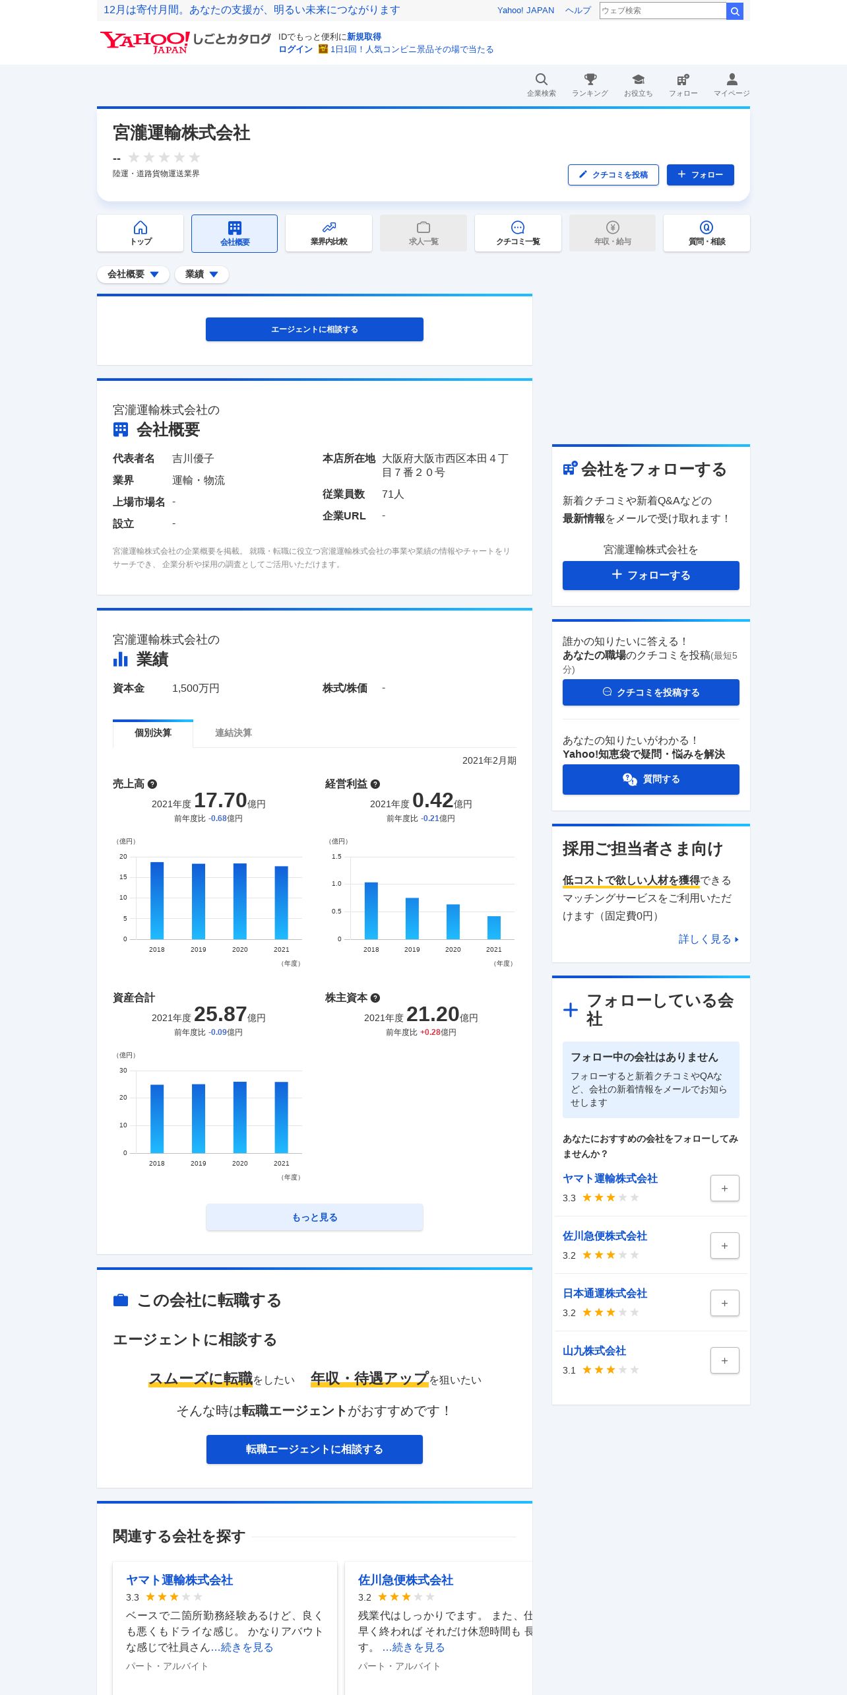Image resolution: width=847 pixels, height=1695 pixels.
Task: Follow 山九株式会社 with plus button
Action: click(x=724, y=1360)
